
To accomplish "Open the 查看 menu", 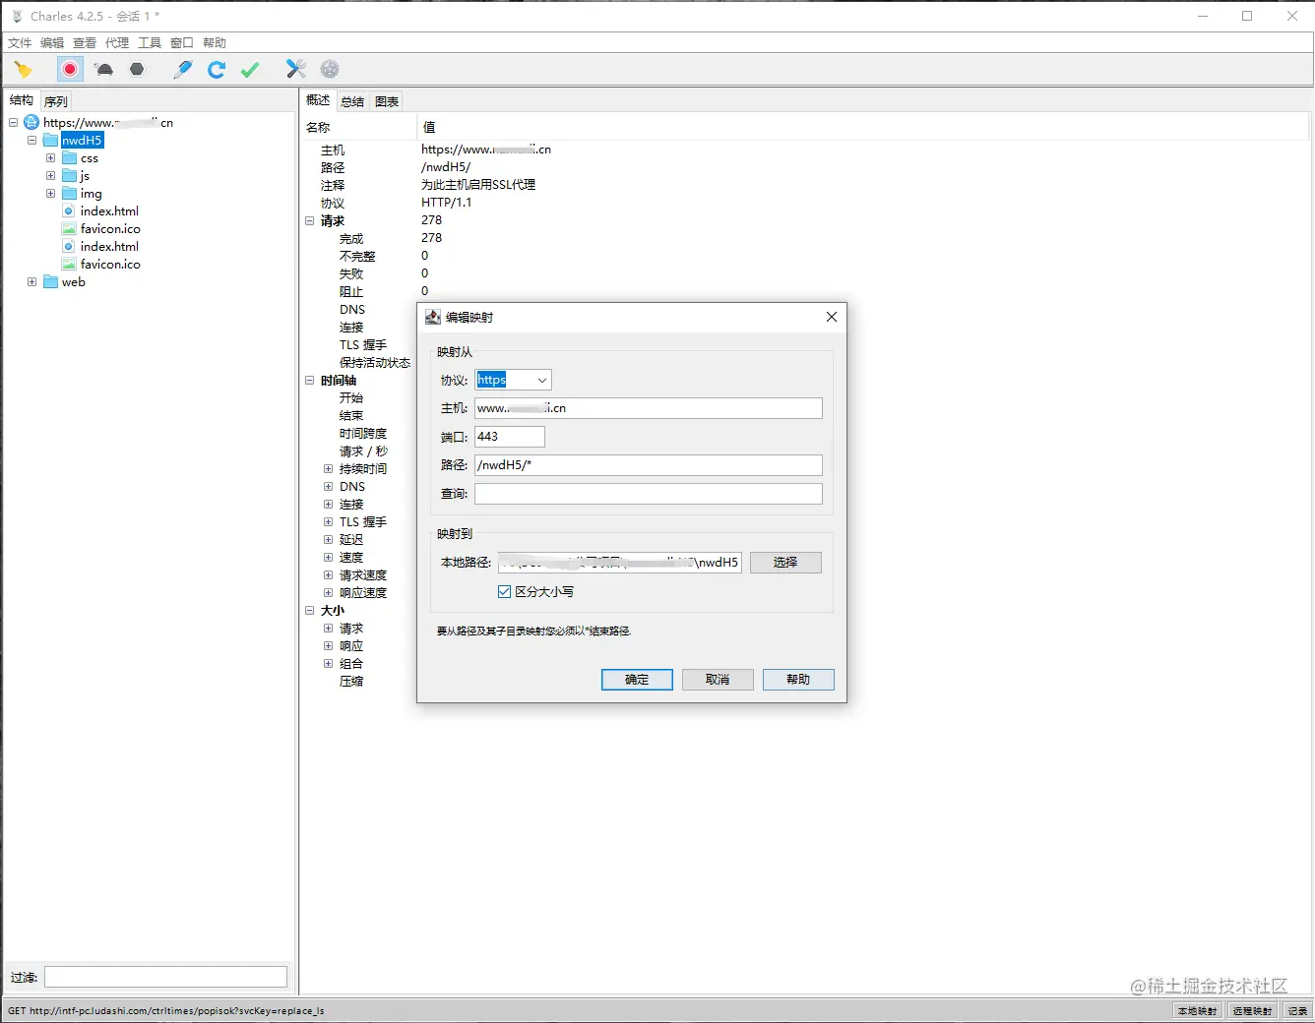I will coord(85,42).
